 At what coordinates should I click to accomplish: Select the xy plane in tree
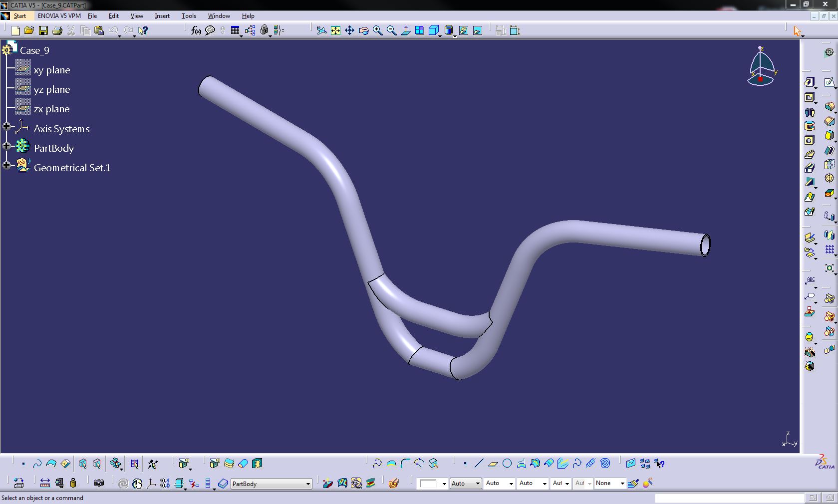point(52,70)
